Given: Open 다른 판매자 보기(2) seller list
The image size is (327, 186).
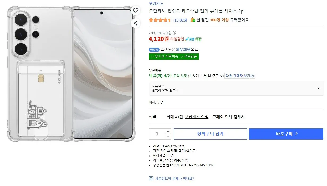Looking at the screenshot, I should pos(239,75).
